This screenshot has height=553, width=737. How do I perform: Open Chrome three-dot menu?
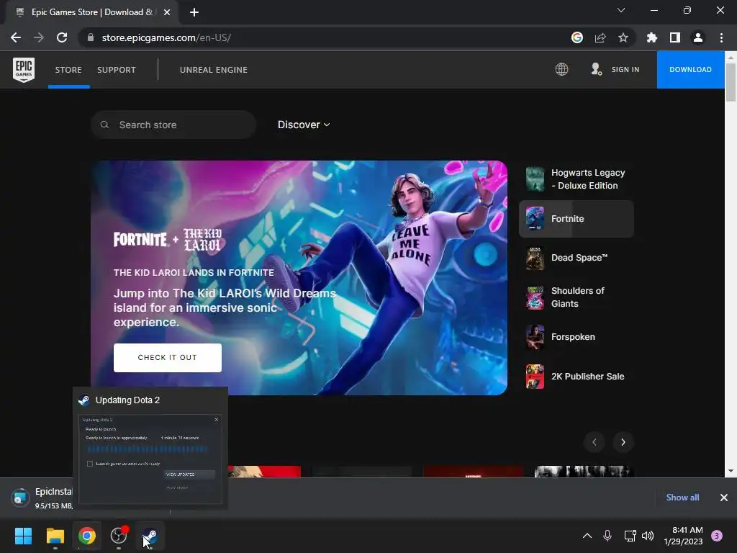click(721, 37)
